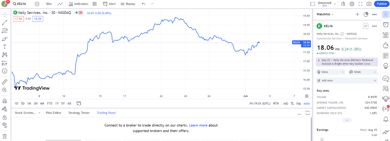Select the text annotation tool
390x141 pixels.
point(5,47)
